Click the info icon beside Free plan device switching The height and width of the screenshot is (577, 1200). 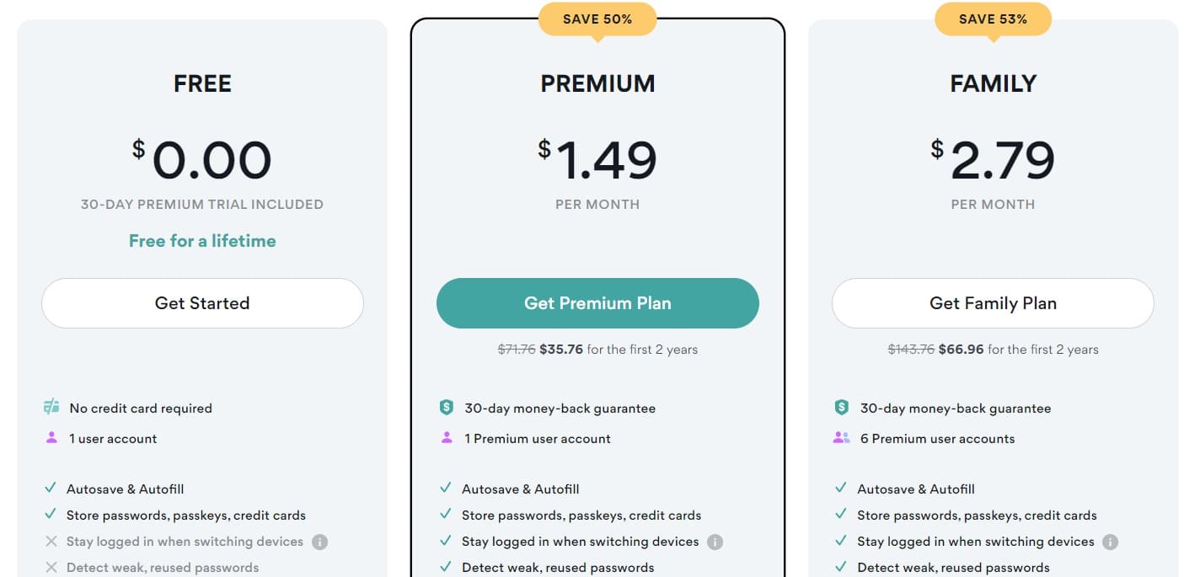(x=319, y=542)
